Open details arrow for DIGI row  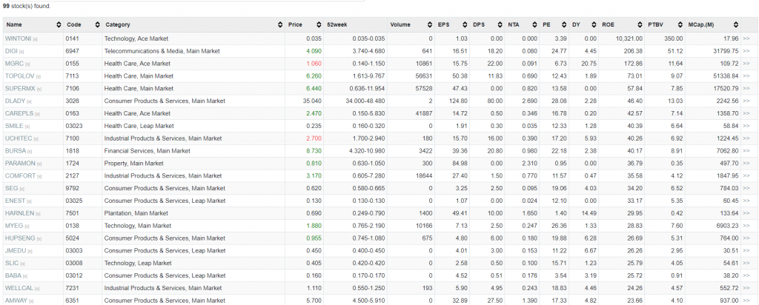click(746, 51)
